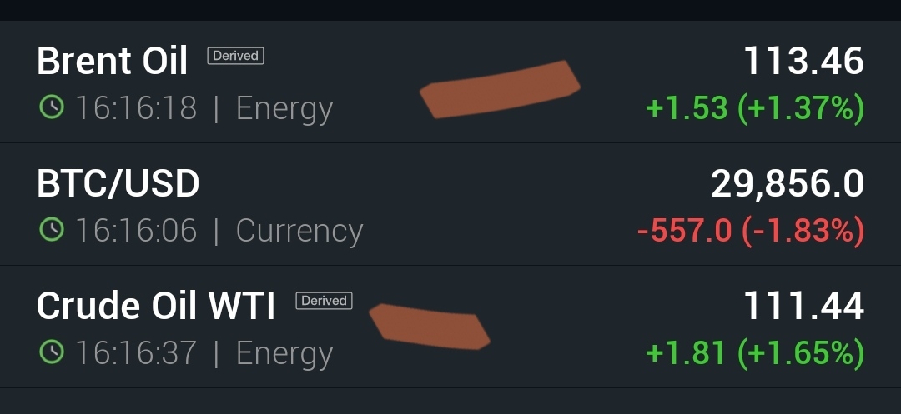Open the Brent Oil instrument name
Screen dimensions: 901x414
tap(113, 62)
